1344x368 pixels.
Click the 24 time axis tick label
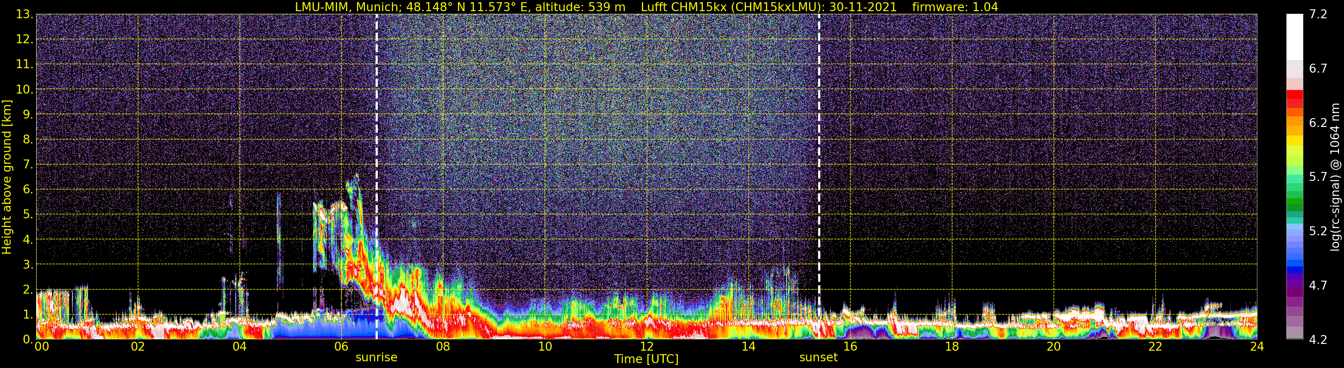click(x=1257, y=347)
